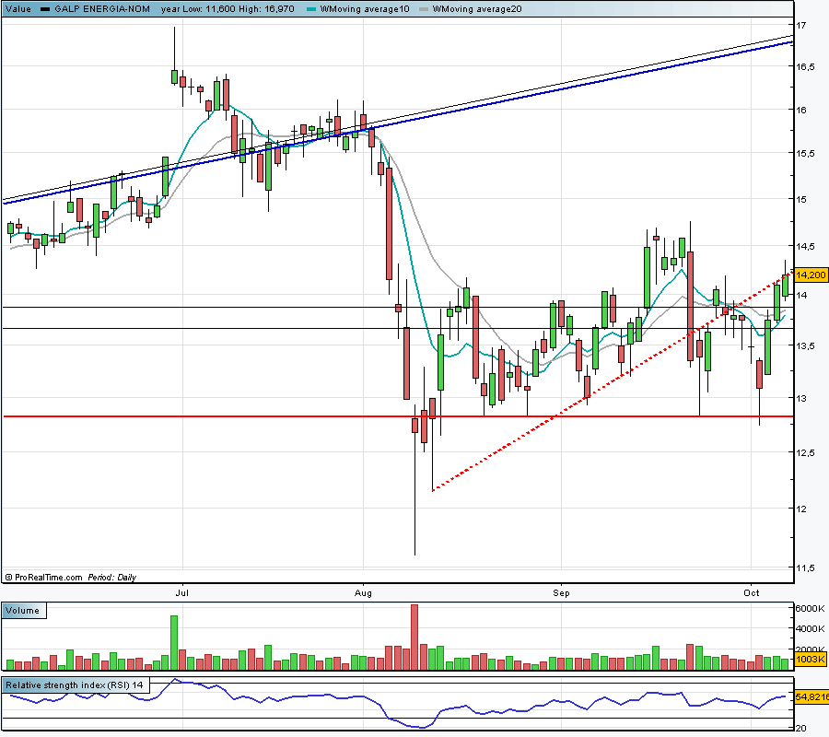The image size is (829, 737).
Task: Click the Period: Daily label
Action: click(x=112, y=578)
